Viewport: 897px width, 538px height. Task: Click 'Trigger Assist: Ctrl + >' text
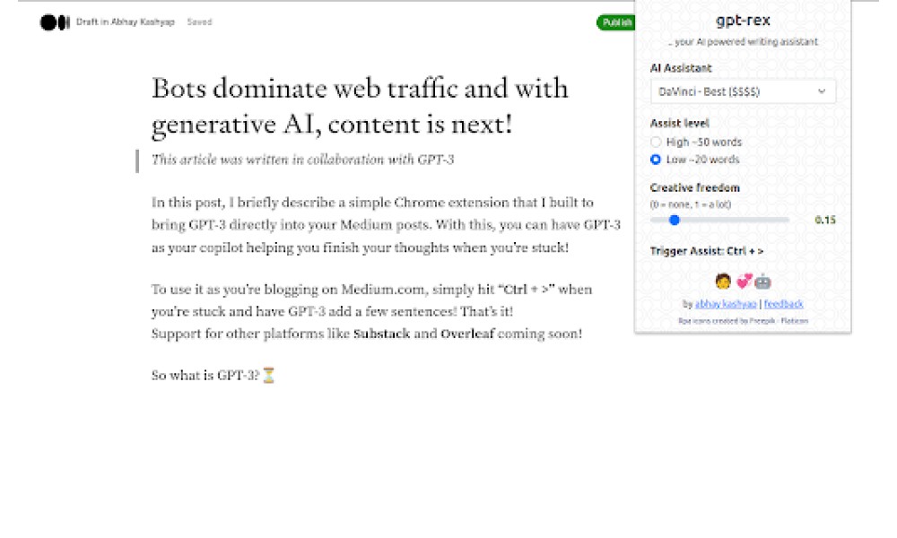pos(707,251)
